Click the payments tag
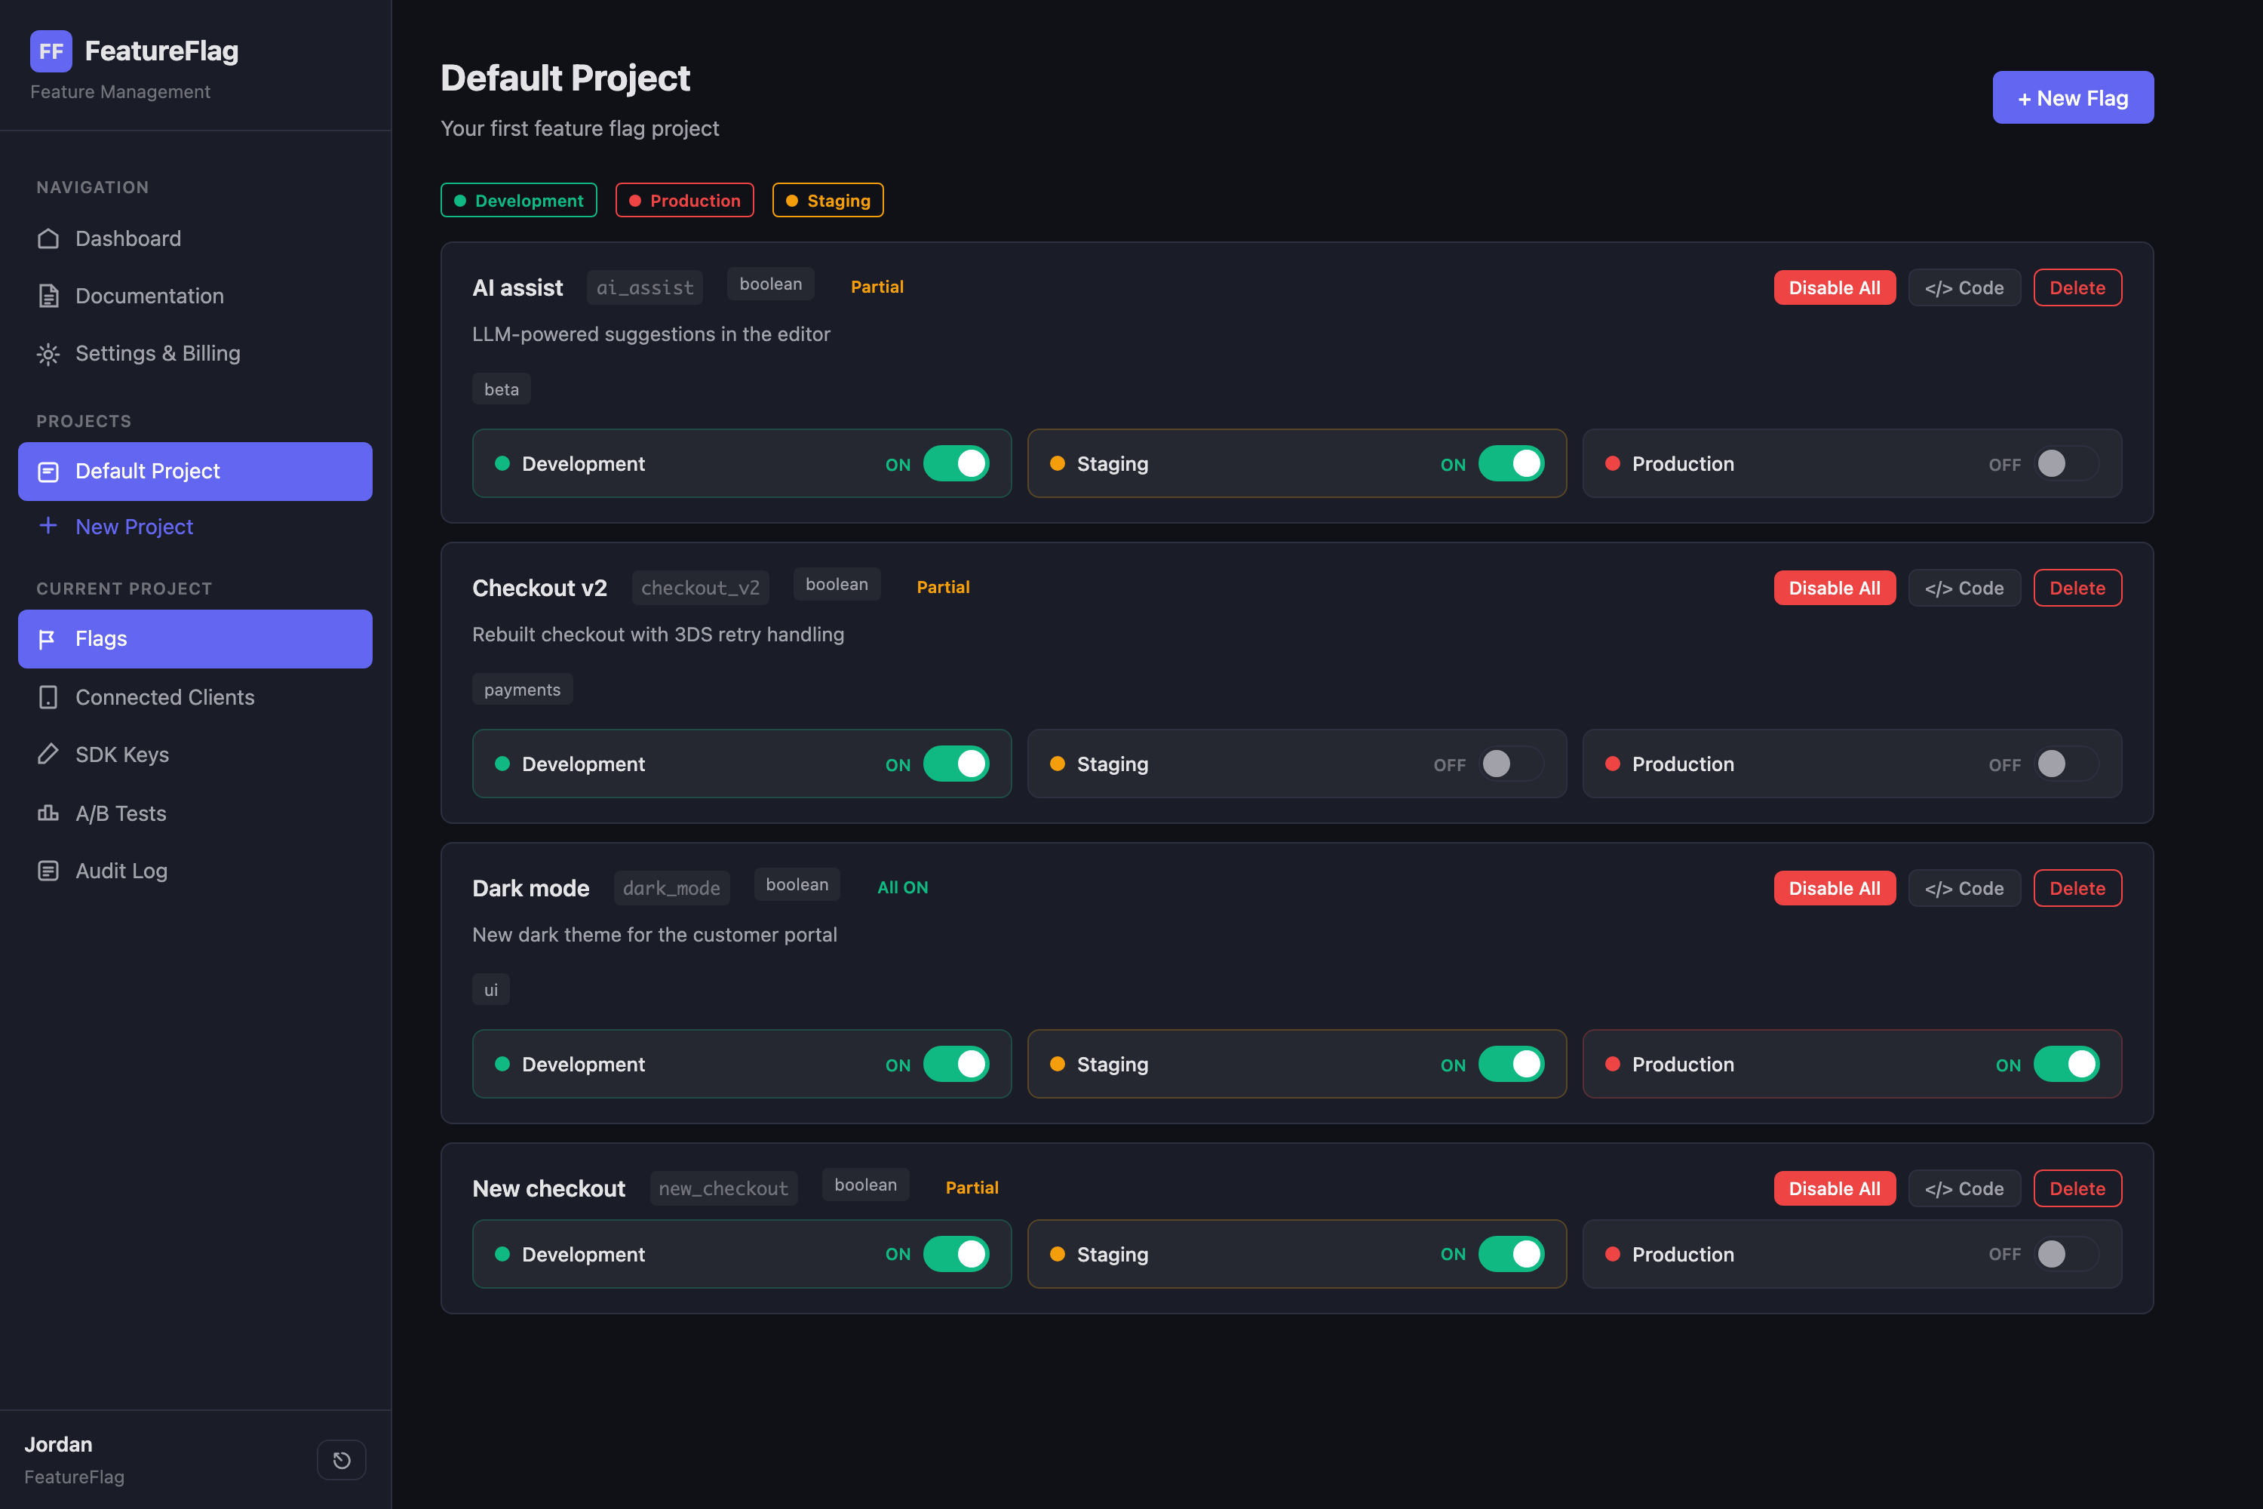Image resolution: width=2263 pixels, height=1509 pixels. click(x=523, y=689)
